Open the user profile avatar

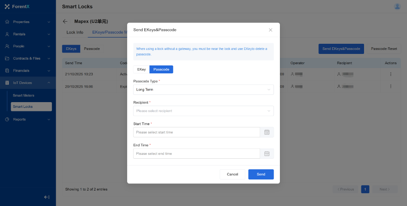[397, 6]
